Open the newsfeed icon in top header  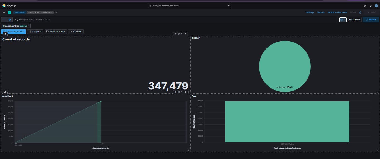point(371,6)
